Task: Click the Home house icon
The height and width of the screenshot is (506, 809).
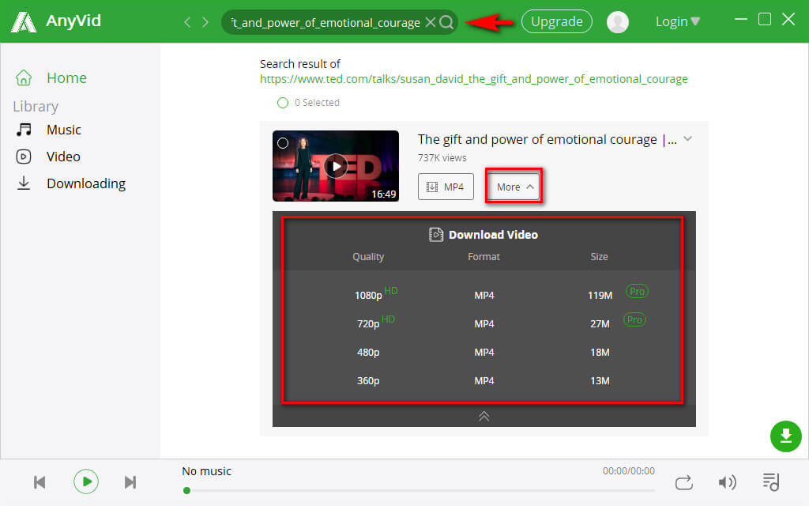Action: point(24,78)
